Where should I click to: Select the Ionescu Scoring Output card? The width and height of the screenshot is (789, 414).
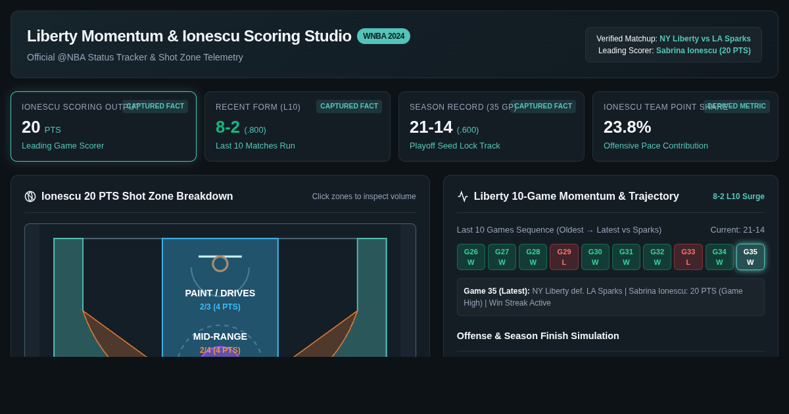tap(103, 126)
